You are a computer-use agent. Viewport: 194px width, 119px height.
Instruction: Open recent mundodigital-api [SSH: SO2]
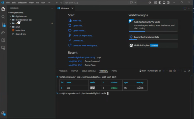tap(81, 57)
